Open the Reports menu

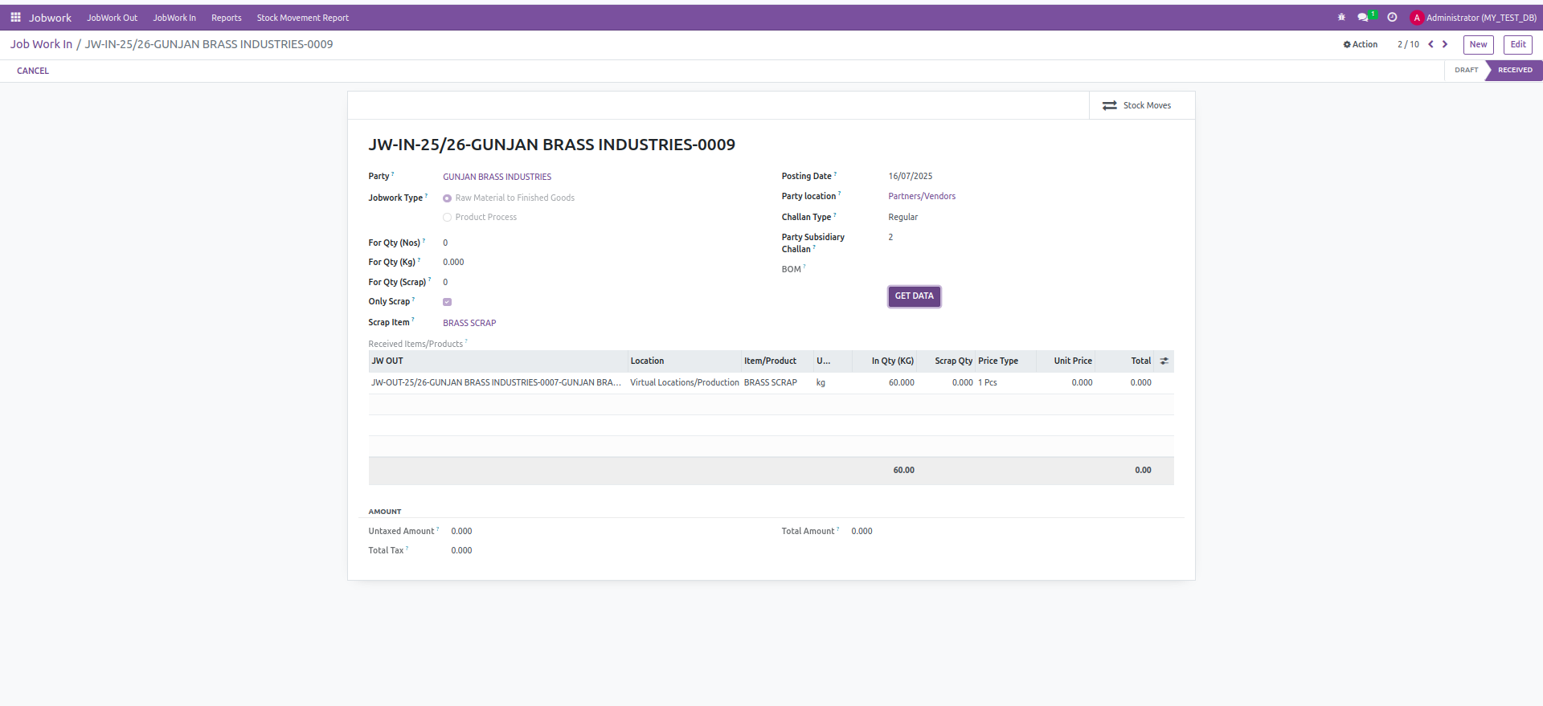coord(226,18)
